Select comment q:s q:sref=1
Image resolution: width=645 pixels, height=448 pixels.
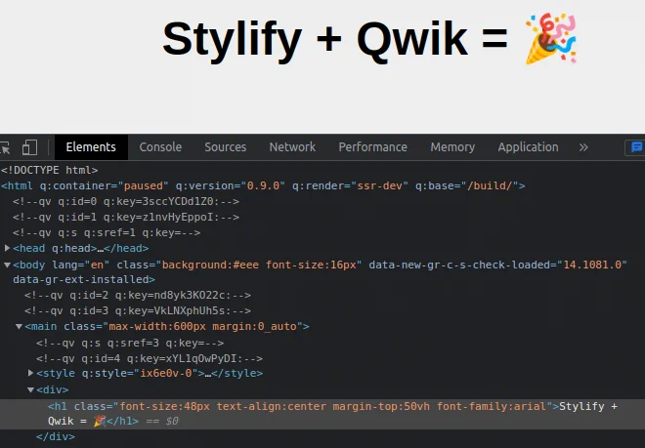coord(107,232)
